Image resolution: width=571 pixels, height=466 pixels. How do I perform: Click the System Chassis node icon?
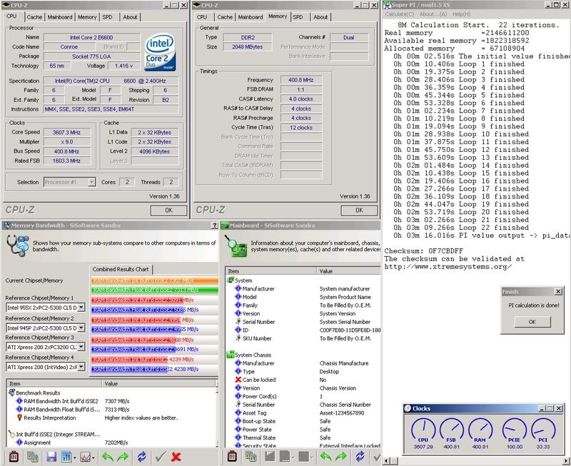point(230,355)
